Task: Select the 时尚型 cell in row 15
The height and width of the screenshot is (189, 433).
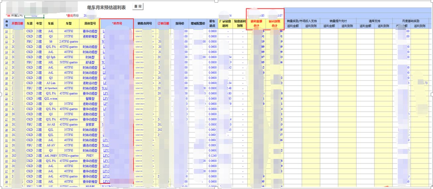Action: point(90,57)
